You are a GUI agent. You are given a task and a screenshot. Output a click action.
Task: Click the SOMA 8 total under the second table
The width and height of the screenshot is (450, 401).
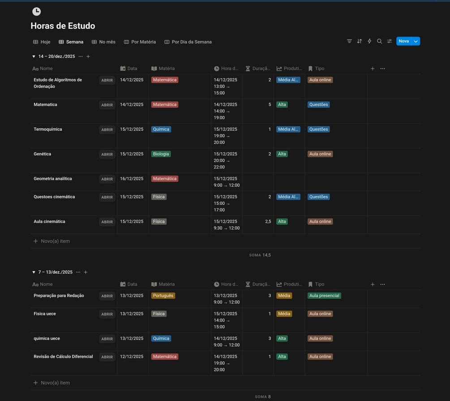click(x=263, y=397)
